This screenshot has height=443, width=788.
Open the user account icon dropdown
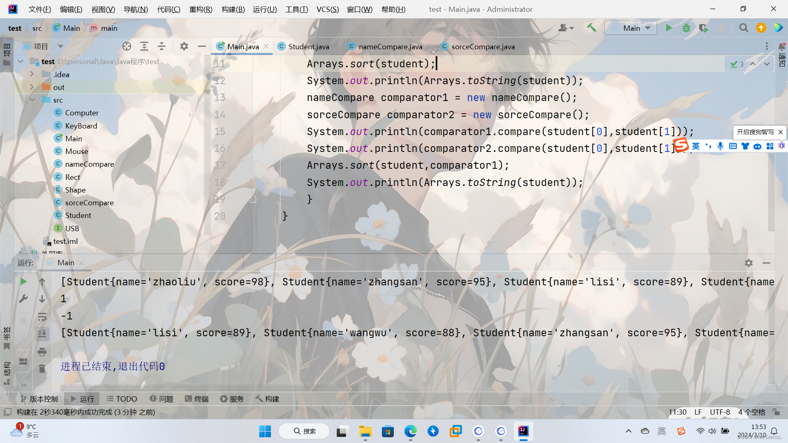click(x=566, y=28)
